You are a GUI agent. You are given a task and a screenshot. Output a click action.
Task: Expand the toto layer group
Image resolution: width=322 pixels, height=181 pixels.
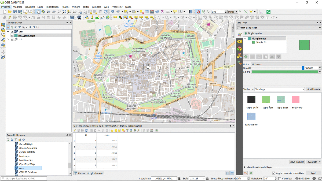click(x=8, y=39)
